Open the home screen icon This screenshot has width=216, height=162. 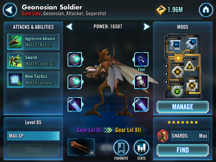click(206, 10)
